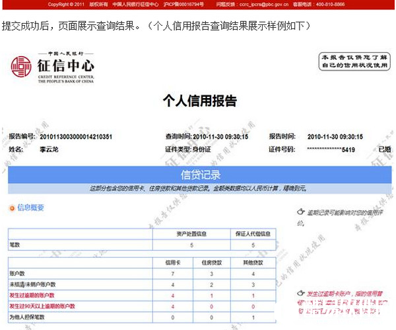396x330 pixels.
Task: Click the 住房贷款 column header
Action: pos(213,262)
